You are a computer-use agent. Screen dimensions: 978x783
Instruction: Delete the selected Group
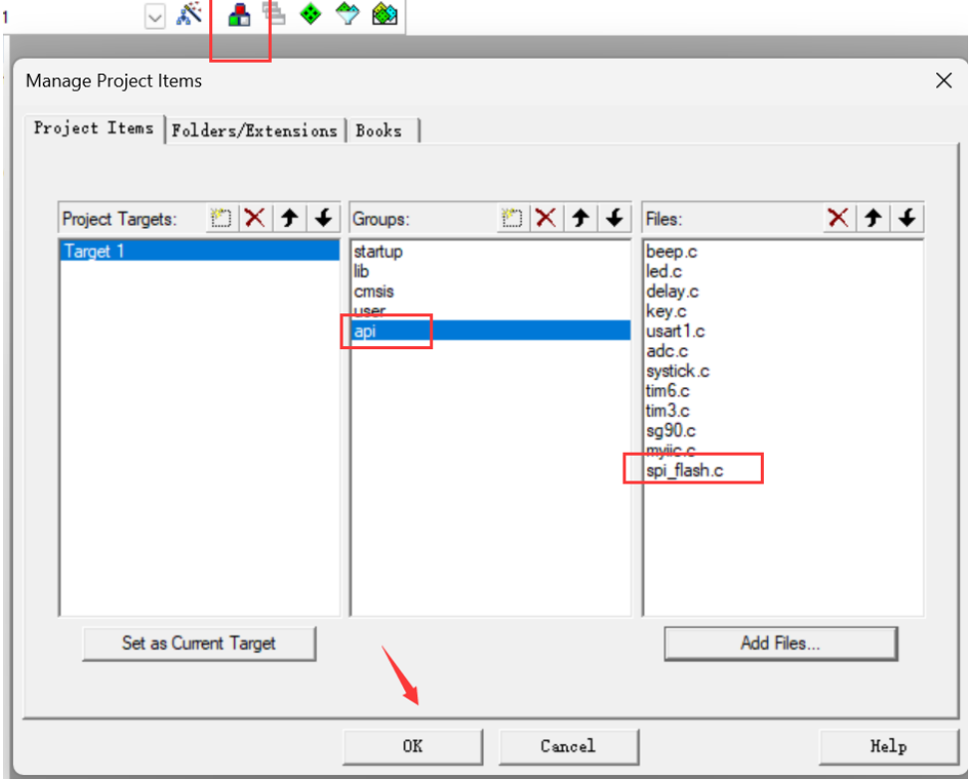coord(546,219)
